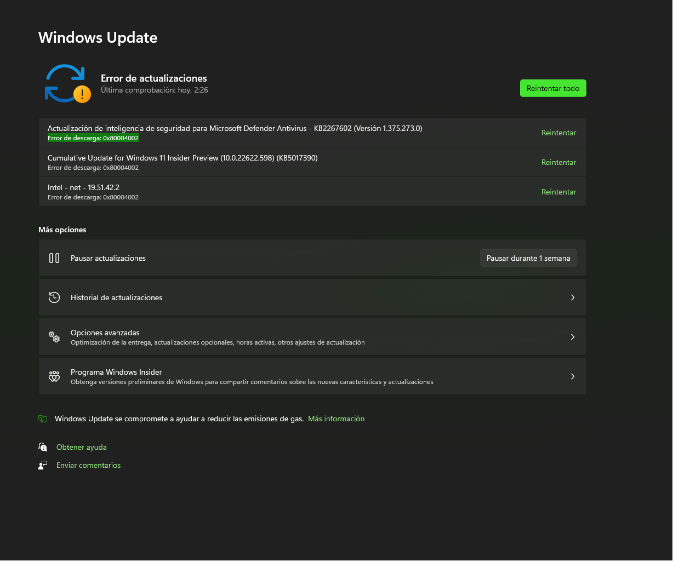Open the Historial de actualizaciones label
Screen dimensions: 673x561
click(x=116, y=297)
